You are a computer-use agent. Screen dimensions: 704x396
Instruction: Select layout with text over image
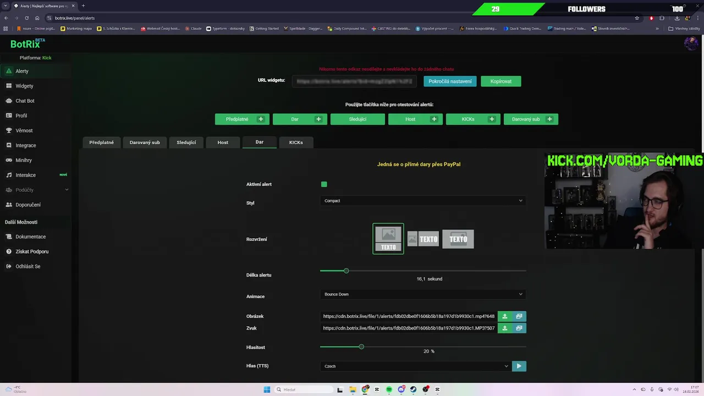[458, 239]
